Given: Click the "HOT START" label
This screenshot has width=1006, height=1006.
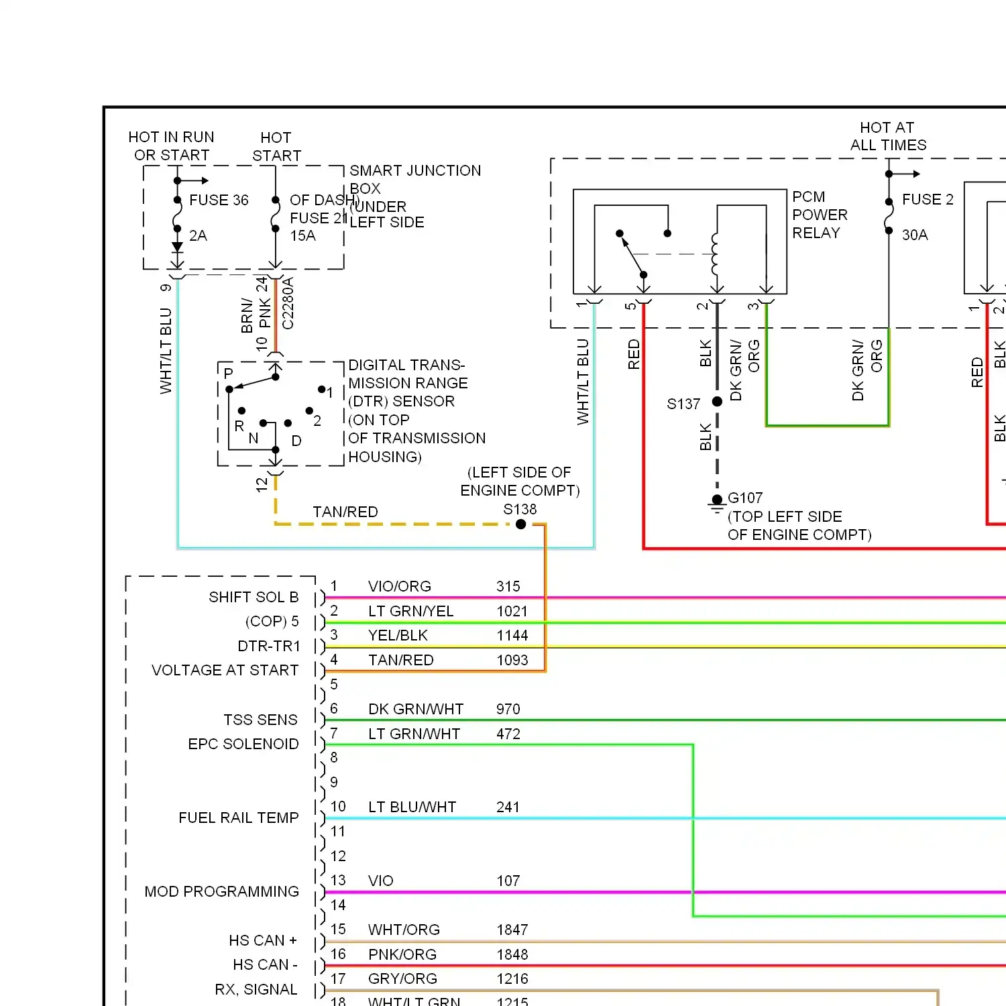Looking at the screenshot, I should coord(276,147).
